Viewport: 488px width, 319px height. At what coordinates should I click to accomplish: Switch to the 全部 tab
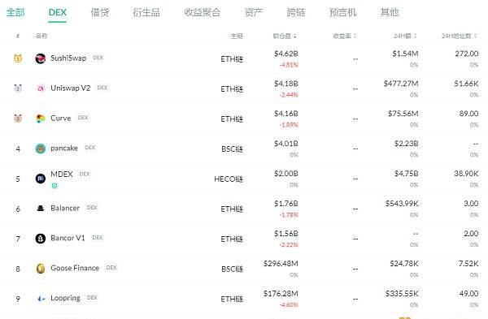15,12
